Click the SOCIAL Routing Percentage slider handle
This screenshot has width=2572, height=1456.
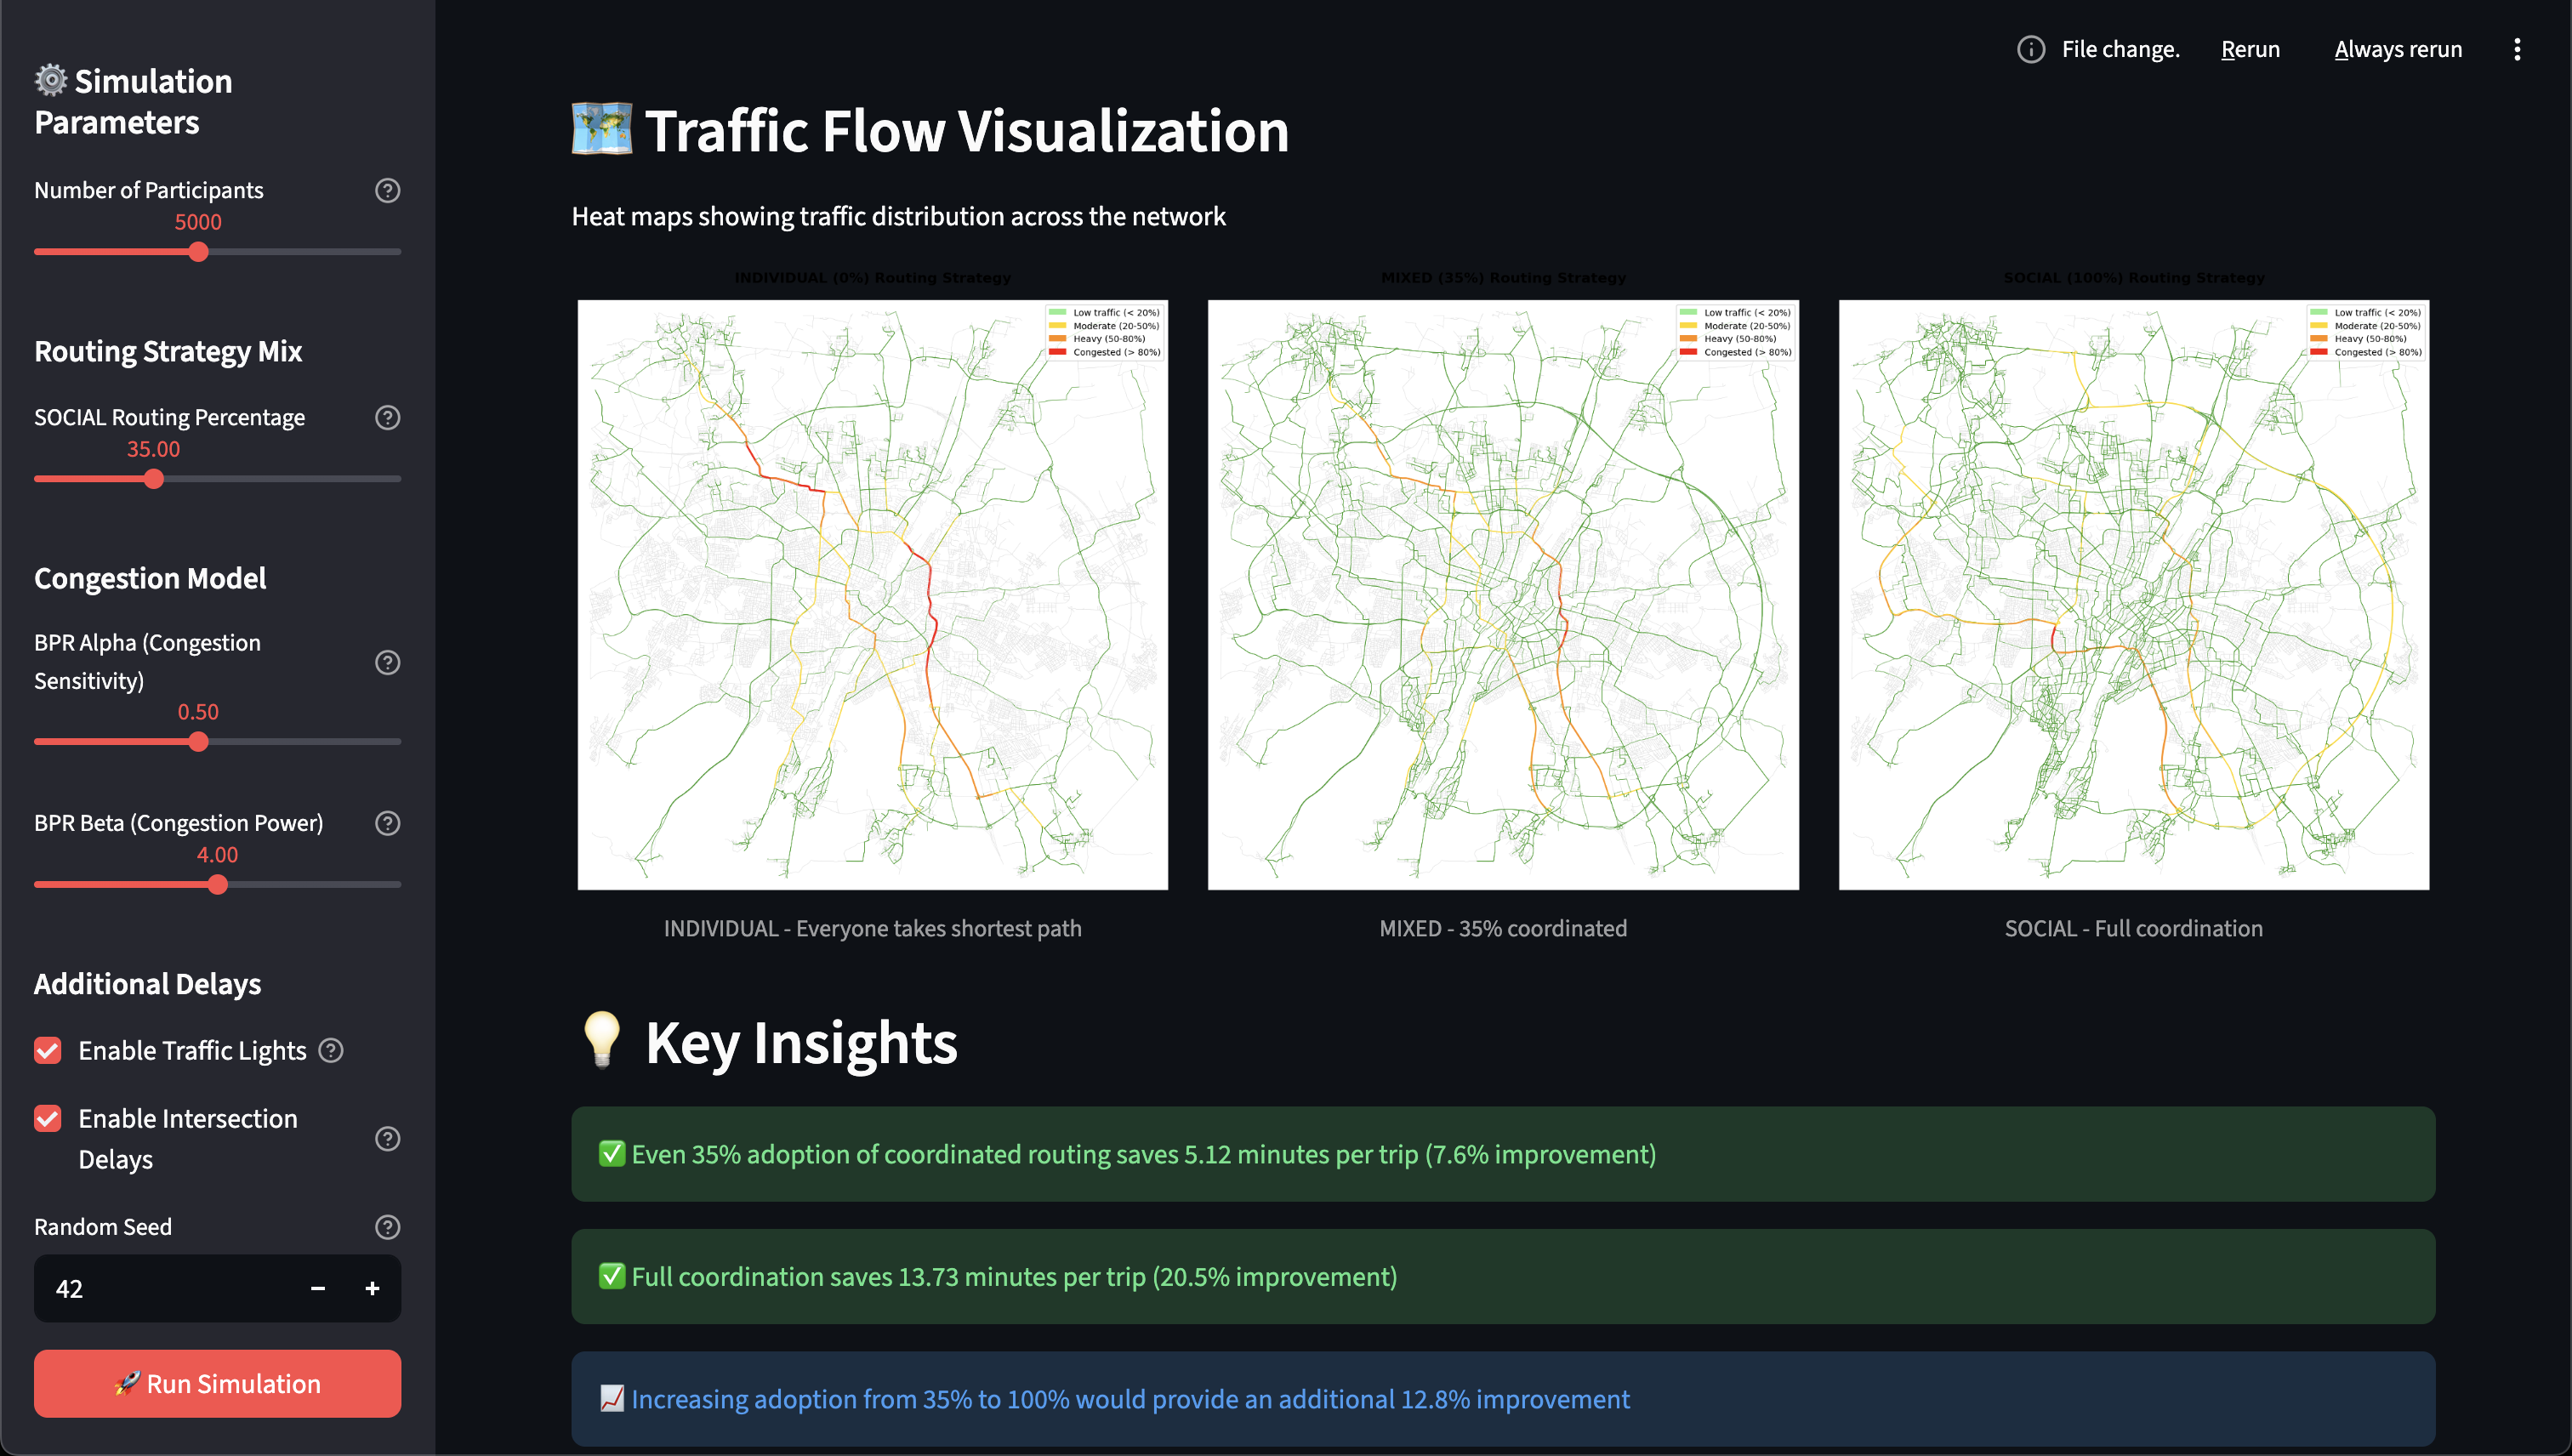[153, 479]
